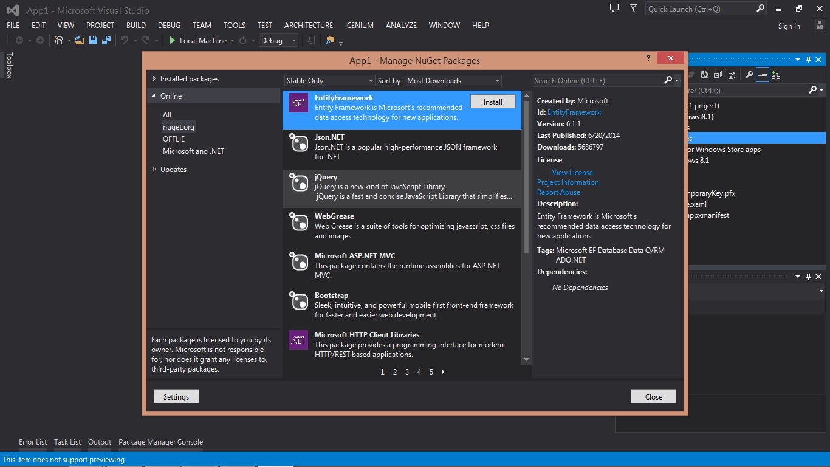Click the next page arrow in pagination
The height and width of the screenshot is (467, 830).
pos(444,372)
